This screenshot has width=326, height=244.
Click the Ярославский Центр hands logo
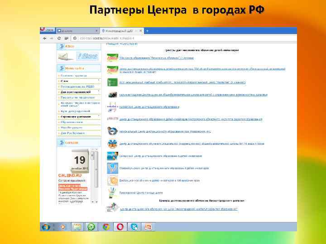point(112,193)
